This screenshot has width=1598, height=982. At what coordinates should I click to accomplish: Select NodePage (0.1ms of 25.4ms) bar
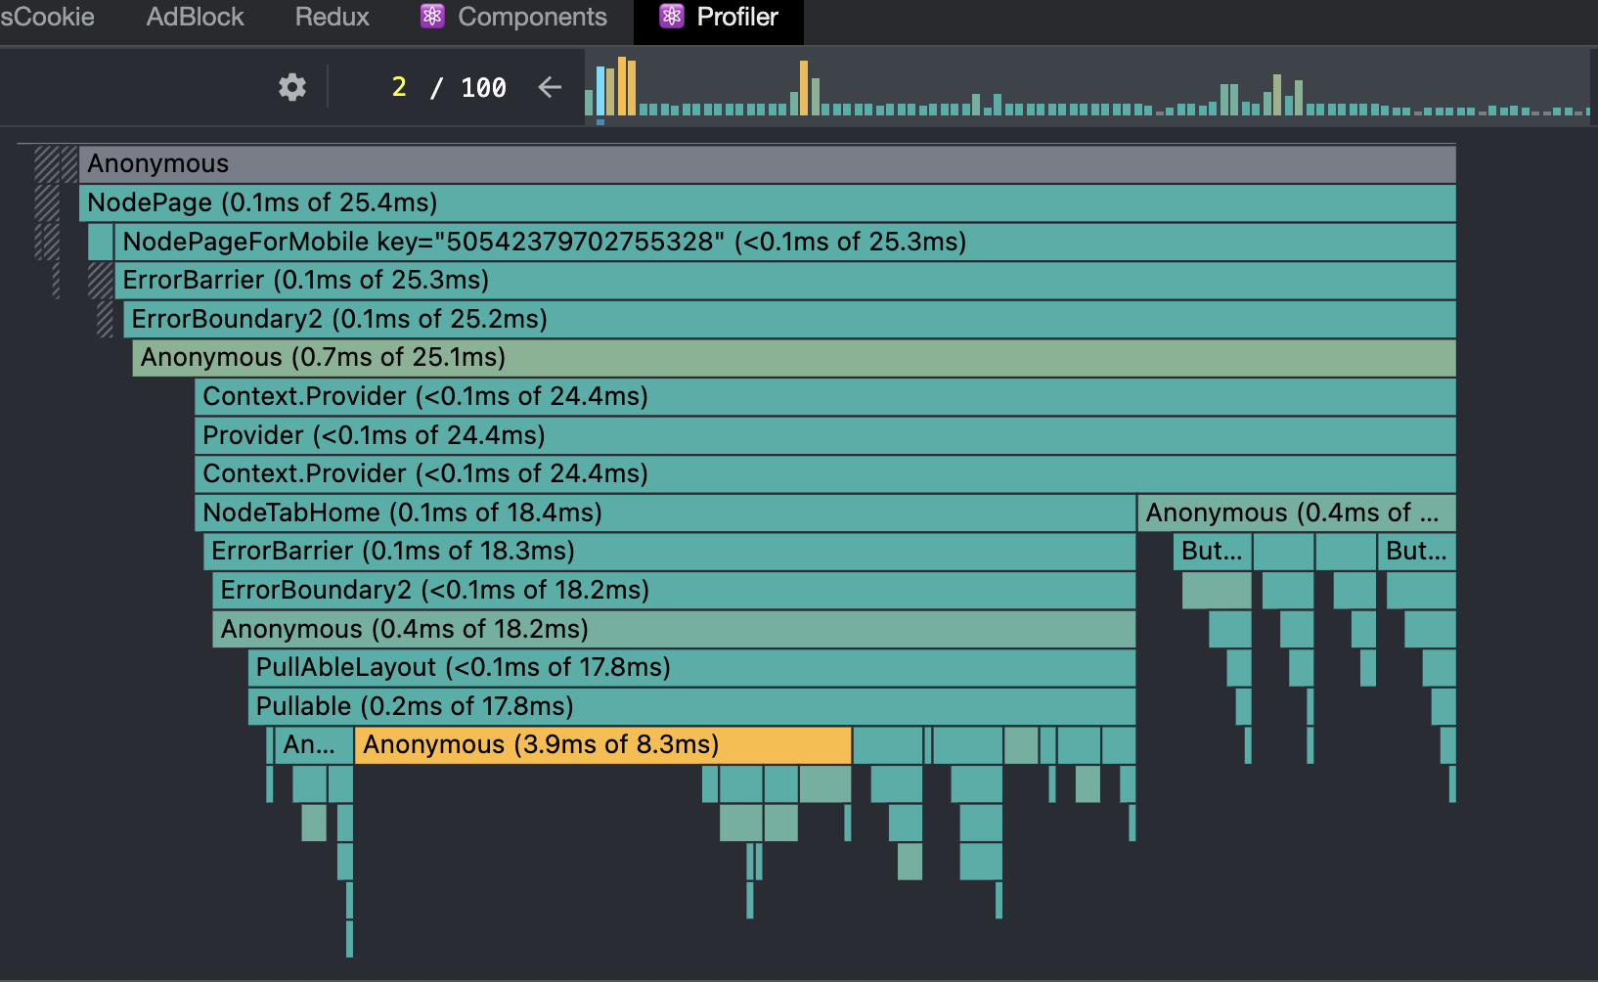[767, 202]
